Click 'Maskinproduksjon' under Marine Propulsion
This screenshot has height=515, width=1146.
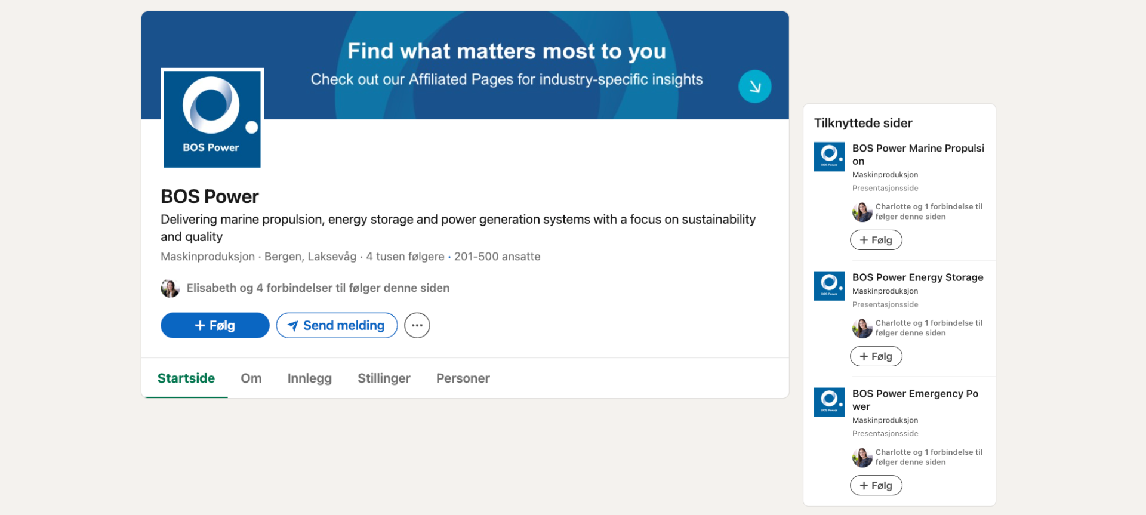point(885,175)
